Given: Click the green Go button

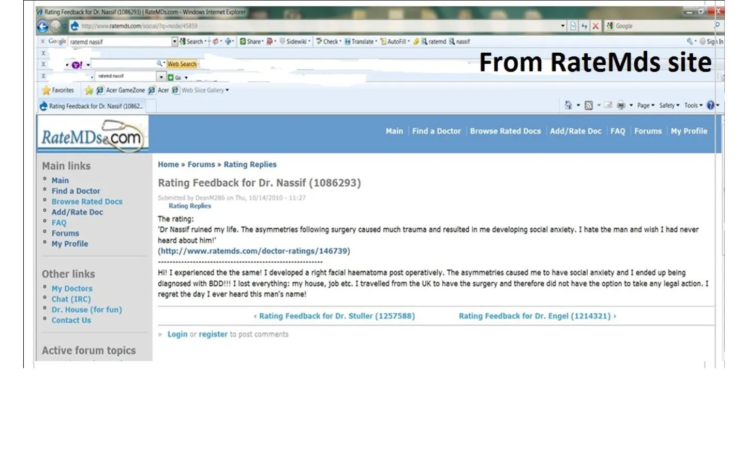Looking at the screenshot, I should point(174,77).
